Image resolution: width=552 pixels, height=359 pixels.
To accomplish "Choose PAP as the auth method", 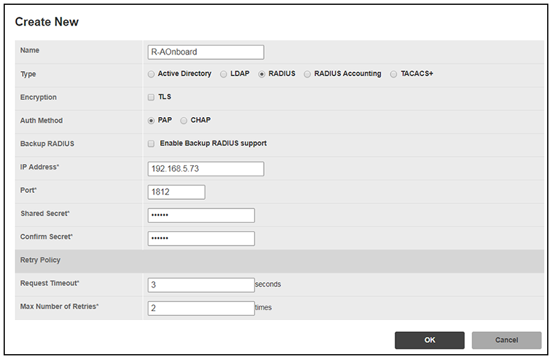I will (151, 120).
